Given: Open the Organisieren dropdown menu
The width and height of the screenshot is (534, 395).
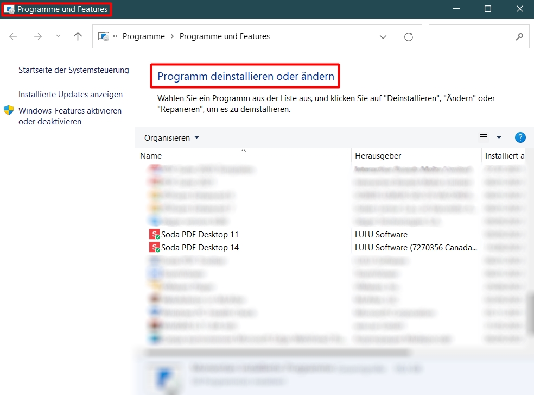Looking at the screenshot, I should 171,138.
